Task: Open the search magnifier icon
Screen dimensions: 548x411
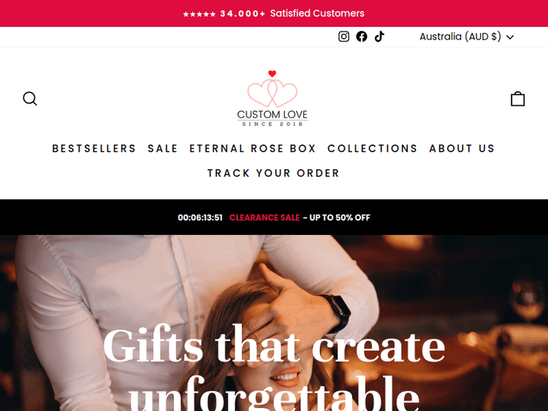Action: [x=30, y=99]
